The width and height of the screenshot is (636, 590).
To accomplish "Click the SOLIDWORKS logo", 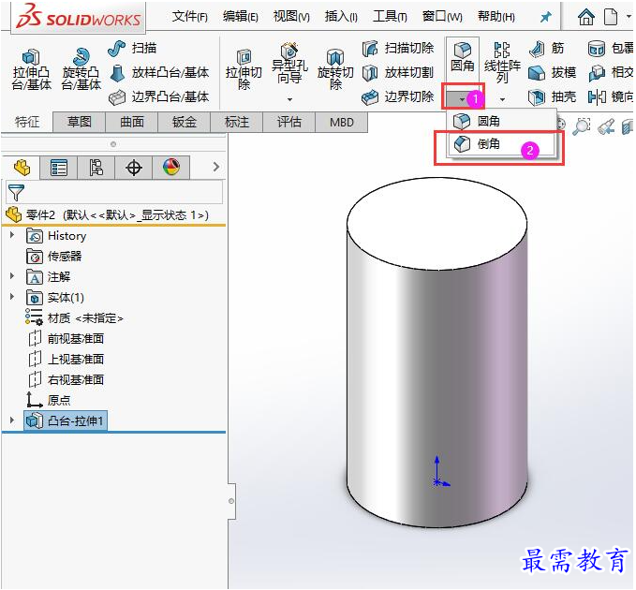I will (79, 17).
